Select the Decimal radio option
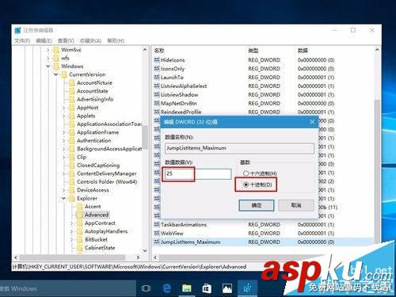Image resolution: width=396 pixels, height=297 pixels. 246,185
